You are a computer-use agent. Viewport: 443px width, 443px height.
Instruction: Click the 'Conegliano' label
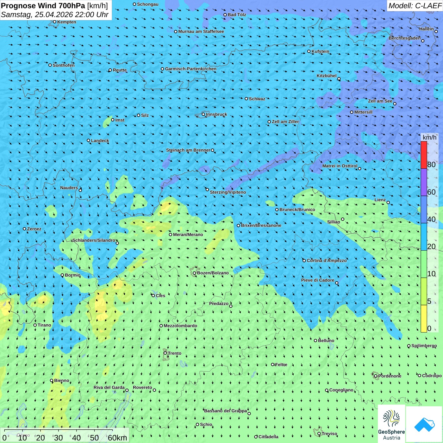coord(341,390)
